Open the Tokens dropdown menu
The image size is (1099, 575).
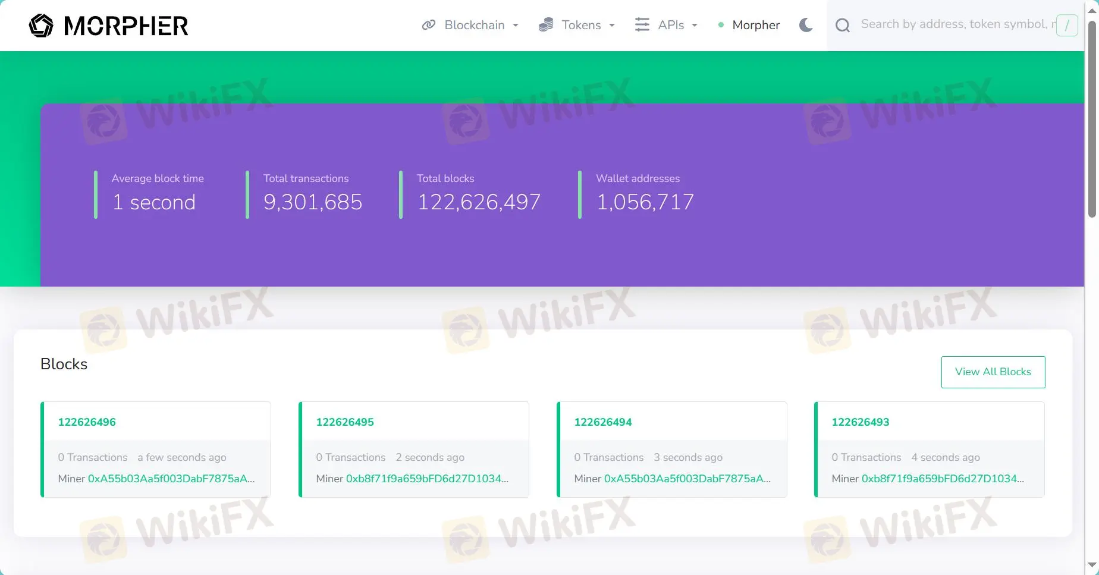click(577, 25)
